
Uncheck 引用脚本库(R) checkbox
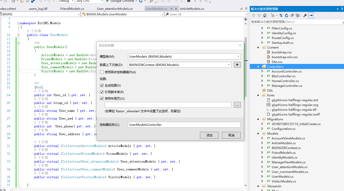[x=102, y=92]
